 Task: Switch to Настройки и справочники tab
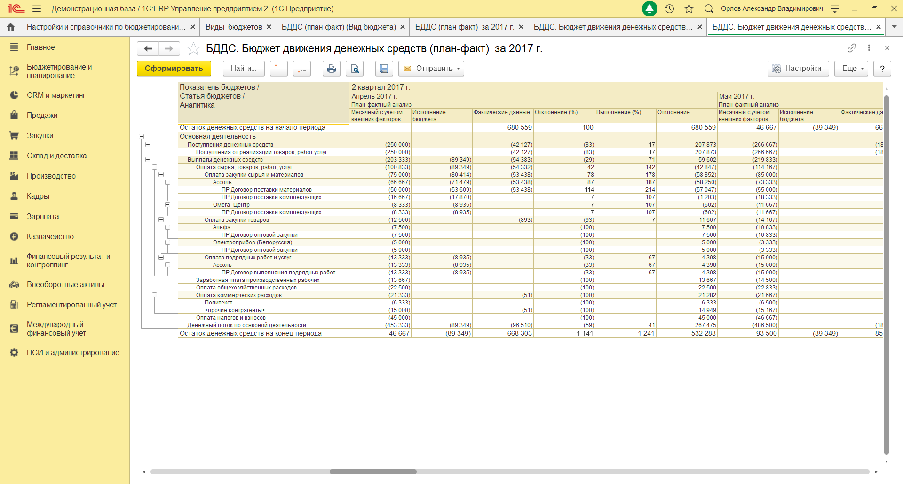[106, 27]
